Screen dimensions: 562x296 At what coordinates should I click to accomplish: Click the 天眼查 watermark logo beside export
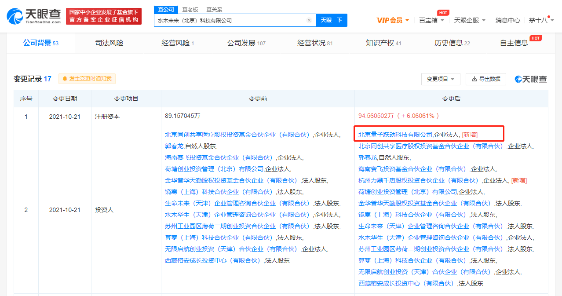pyautogui.click(x=531, y=79)
